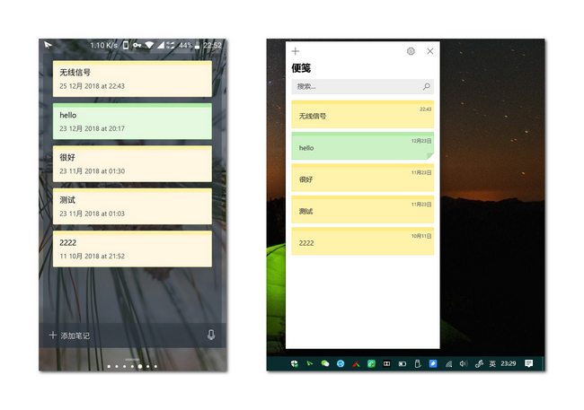Open the Wi-Fi network icon in the taskbar
Screen dimensions: 584x410
click(448, 363)
